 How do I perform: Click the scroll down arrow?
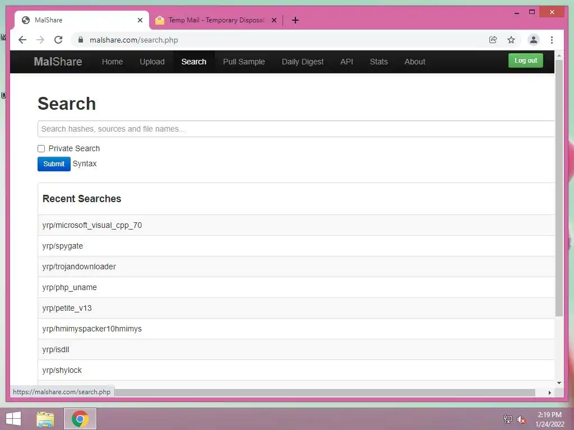click(559, 383)
